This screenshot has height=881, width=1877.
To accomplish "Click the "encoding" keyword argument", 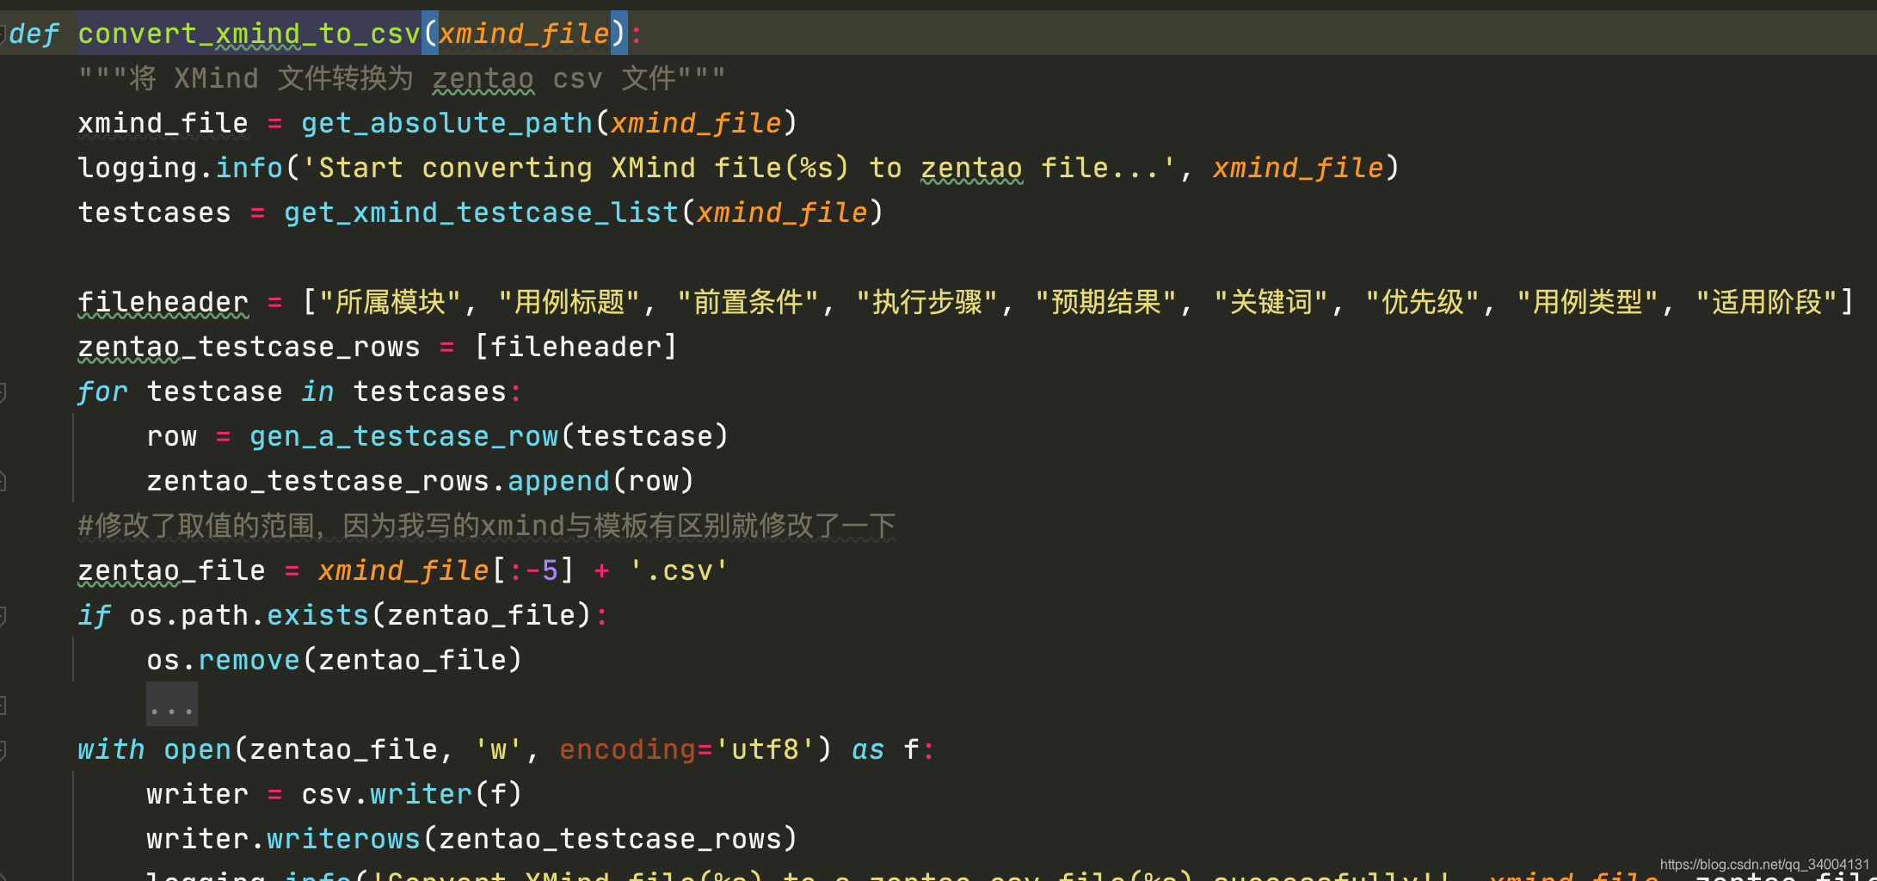I will (627, 750).
